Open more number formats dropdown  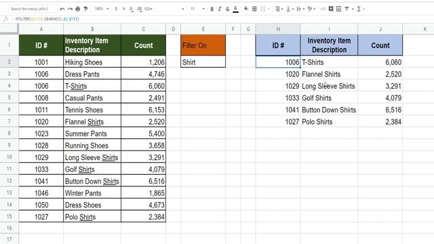tap(148, 9)
